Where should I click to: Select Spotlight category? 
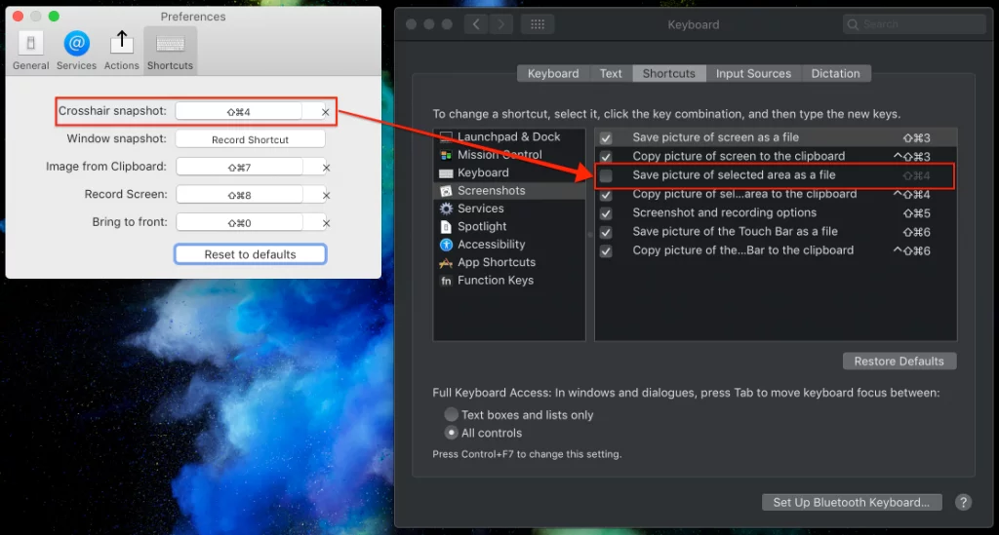coord(509,226)
